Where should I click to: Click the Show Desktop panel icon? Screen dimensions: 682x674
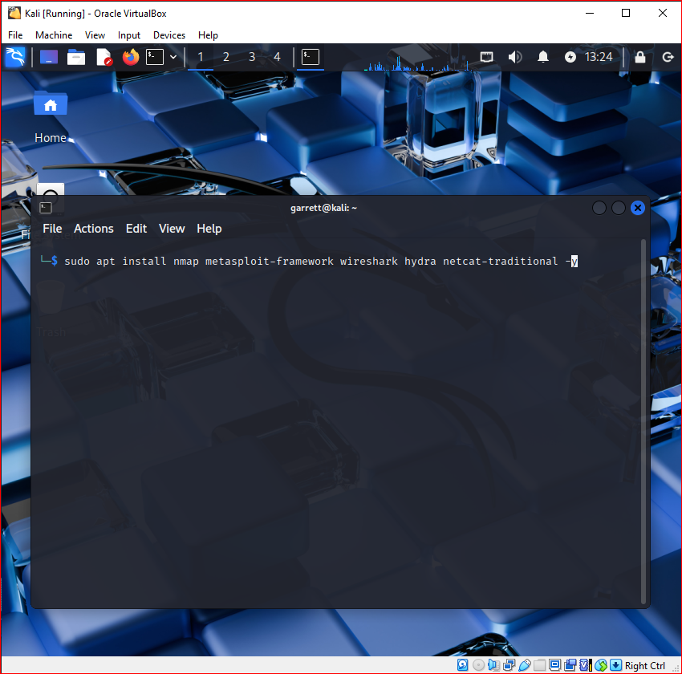pyautogui.click(x=49, y=57)
